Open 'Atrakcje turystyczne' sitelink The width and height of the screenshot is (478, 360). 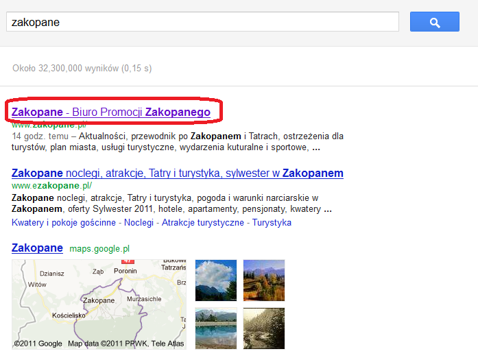coord(203,223)
